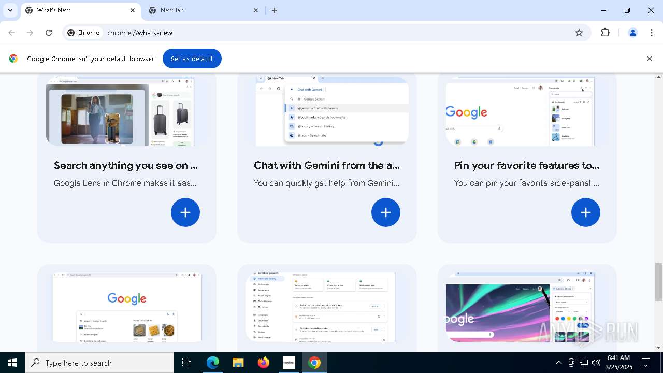Screen dimensions: 663x373
Task: Open the taskbar clock showing 6:41 AM
Action: 618,363
